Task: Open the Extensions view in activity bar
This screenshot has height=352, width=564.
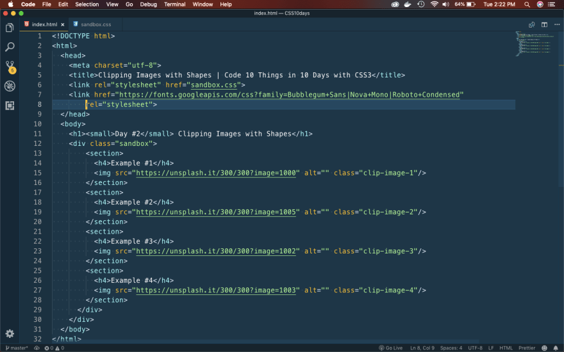Action: [x=10, y=105]
